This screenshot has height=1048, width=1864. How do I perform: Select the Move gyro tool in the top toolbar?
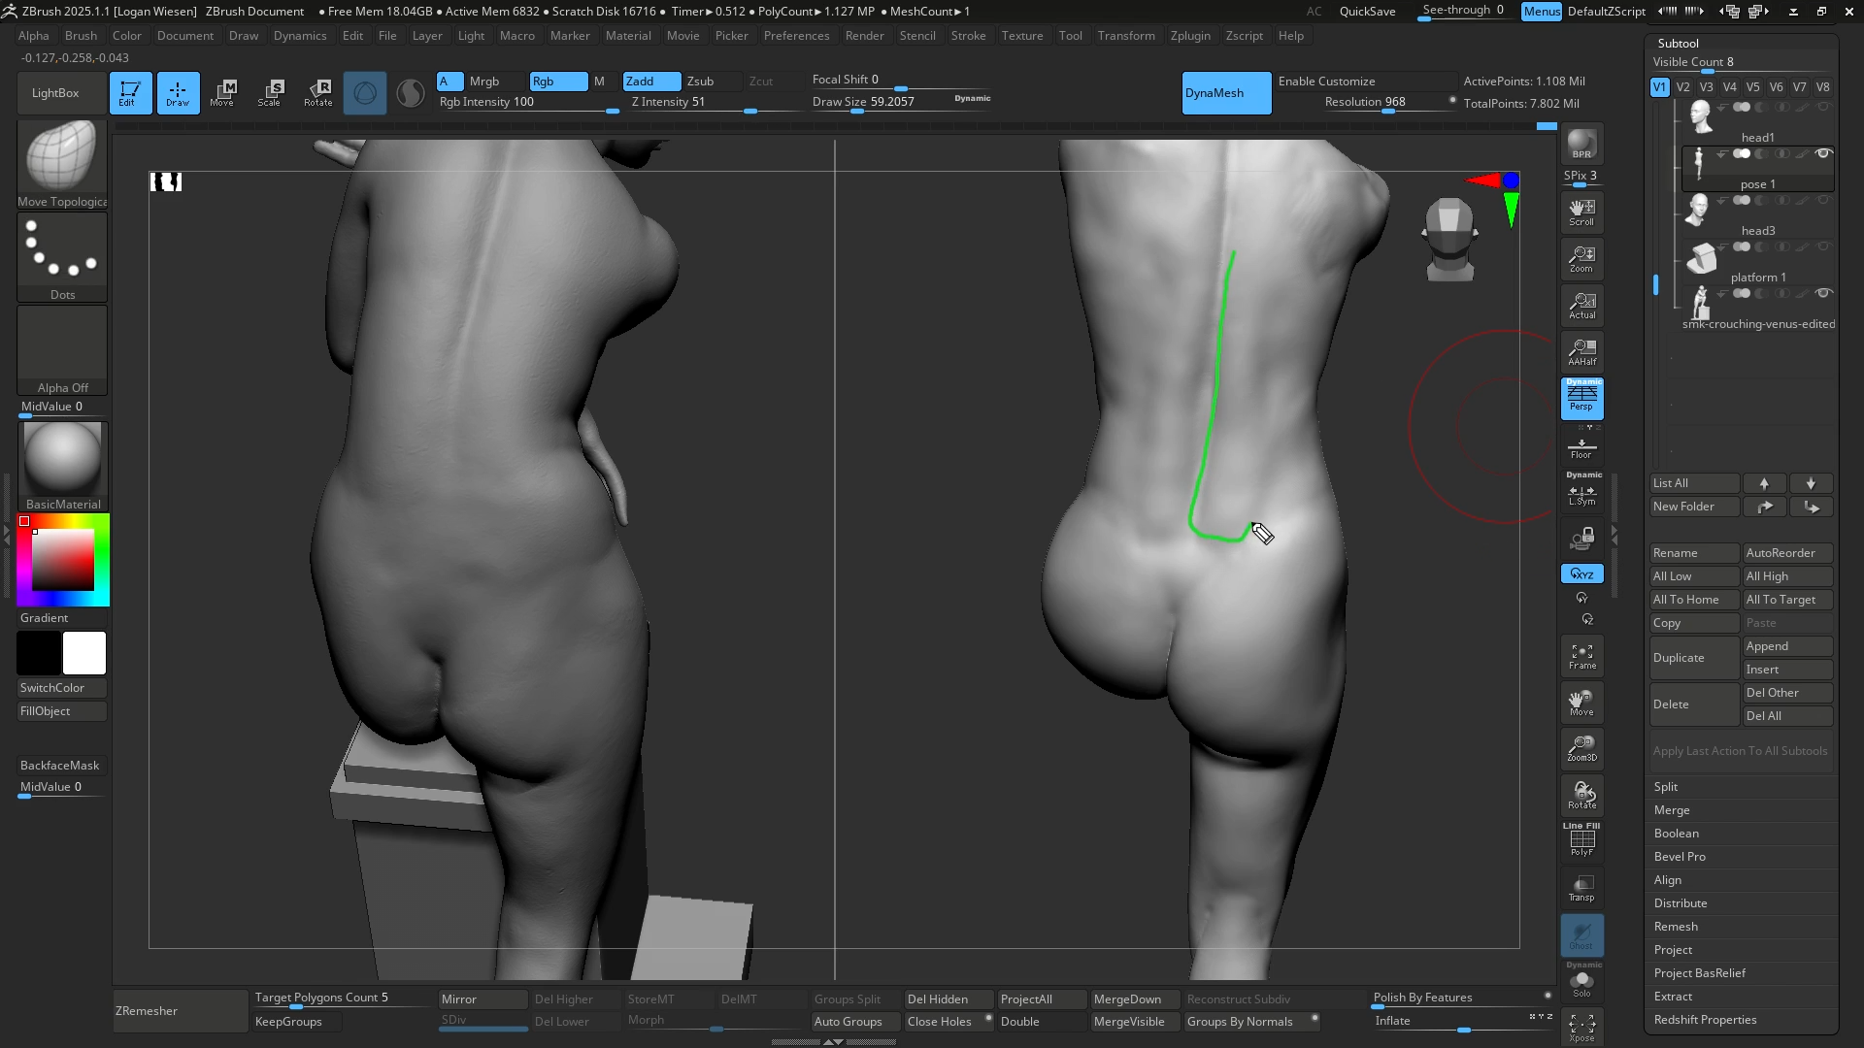click(x=224, y=92)
